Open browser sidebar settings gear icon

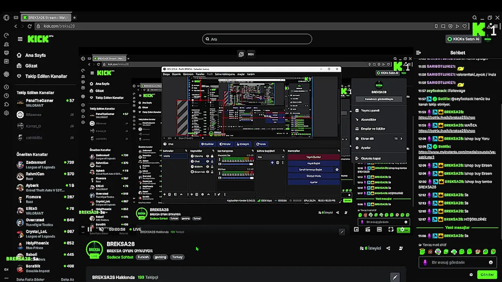(x=6, y=113)
